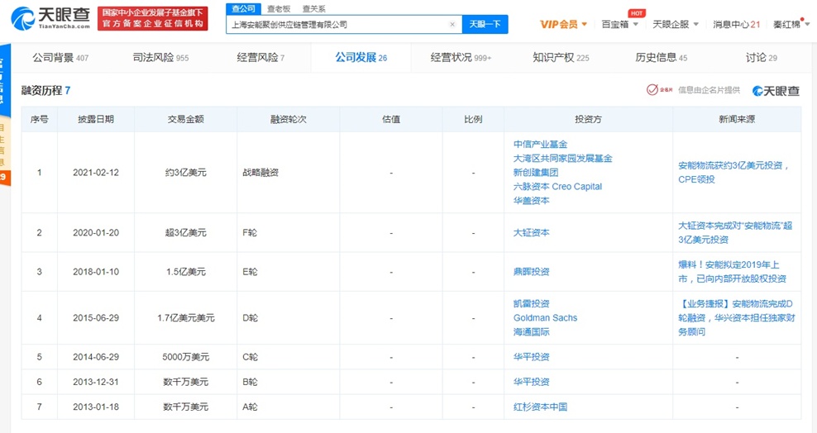Click the 融资历程 7 section heading
817x433 pixels.
click(x=45, y=91)
